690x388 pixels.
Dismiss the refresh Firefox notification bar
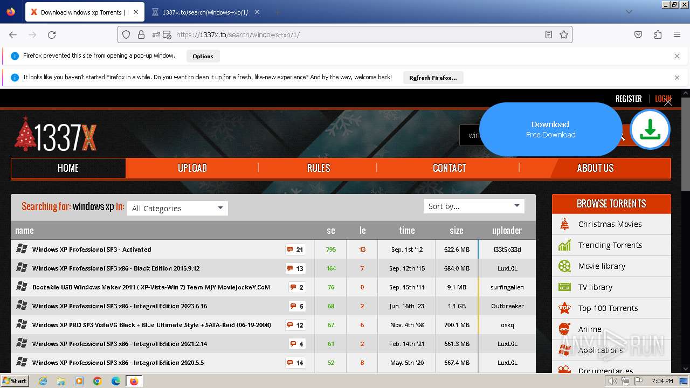677,78
